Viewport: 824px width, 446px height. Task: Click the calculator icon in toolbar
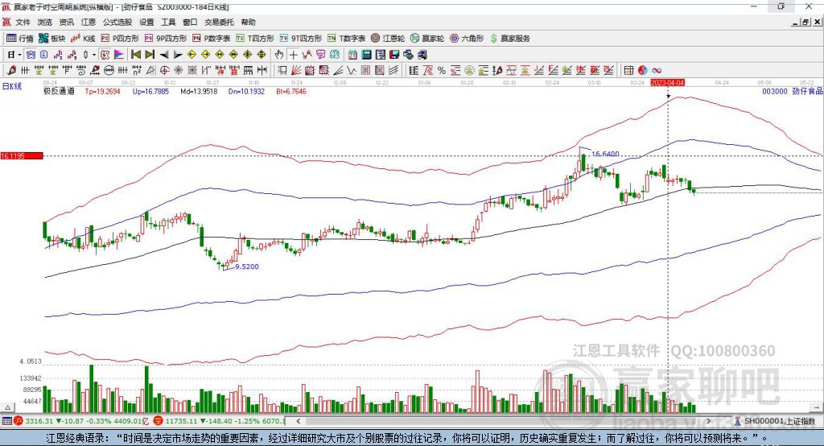[366, 54]
